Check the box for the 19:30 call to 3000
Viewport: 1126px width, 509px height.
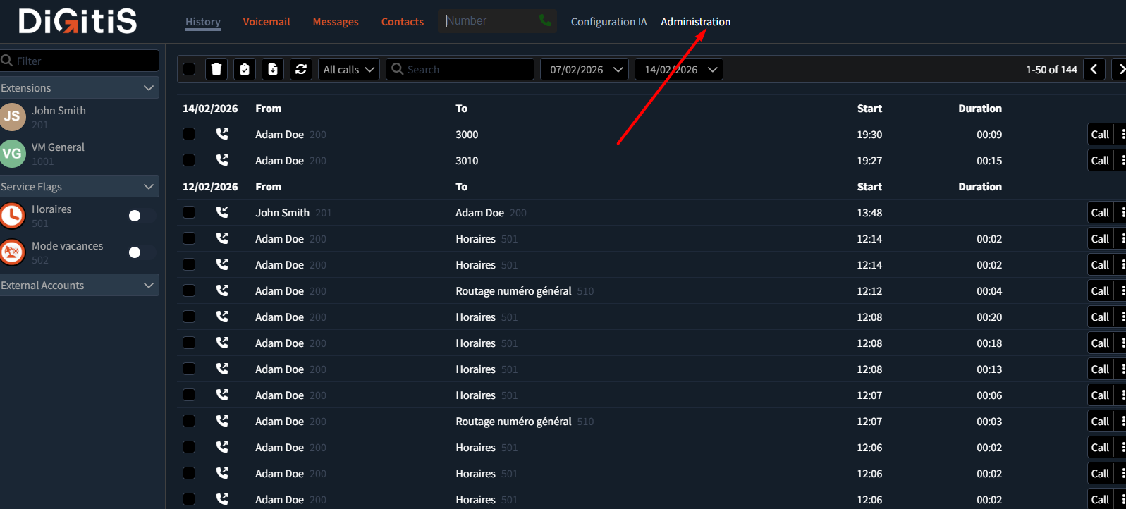(x=189, y=134)
